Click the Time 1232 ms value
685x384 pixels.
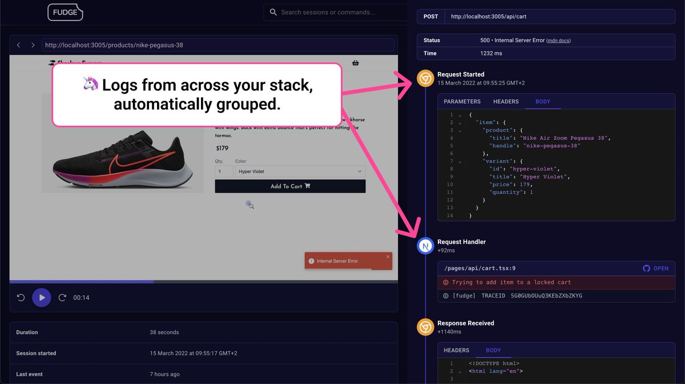point(491,54)
